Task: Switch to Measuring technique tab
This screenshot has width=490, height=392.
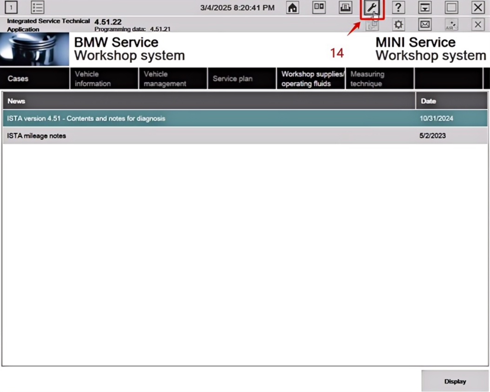Action: (x=379, y=79)
